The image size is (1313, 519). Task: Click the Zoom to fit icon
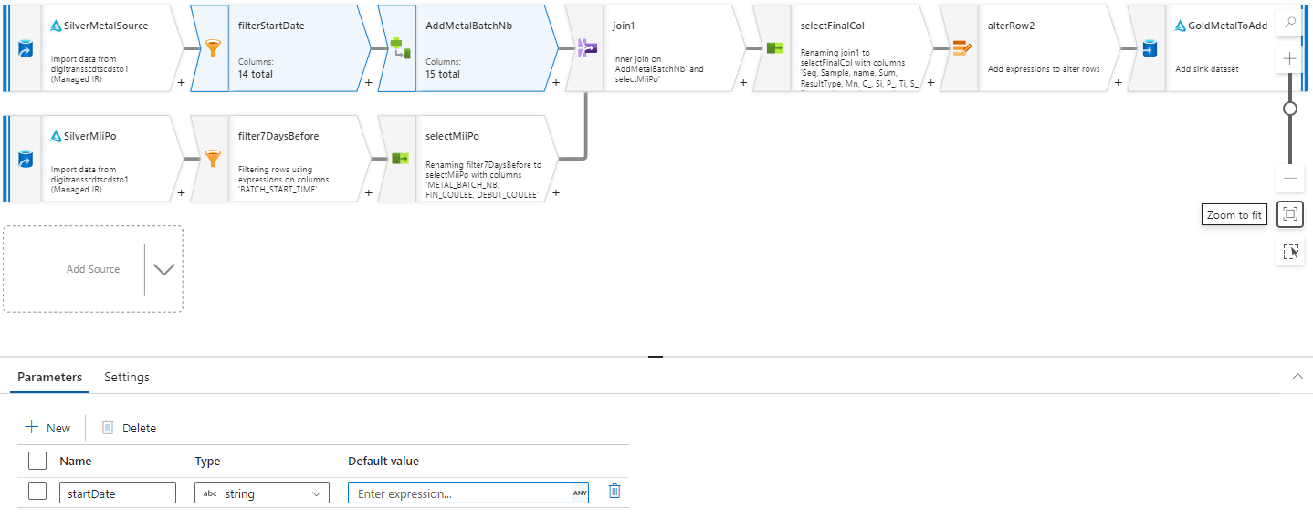point(1289,214)
